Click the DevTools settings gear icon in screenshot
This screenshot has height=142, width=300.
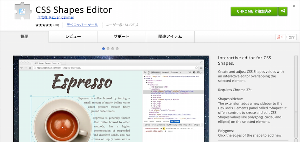tap(194, 73)
